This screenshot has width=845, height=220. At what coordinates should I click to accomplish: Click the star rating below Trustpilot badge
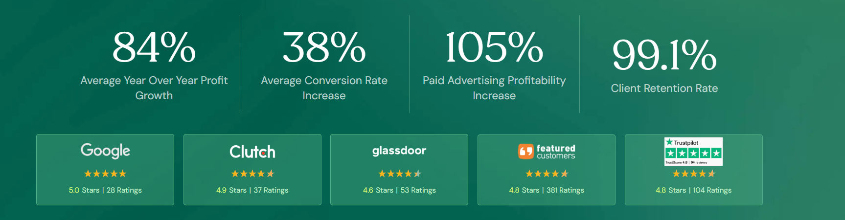tap(693, 174)
